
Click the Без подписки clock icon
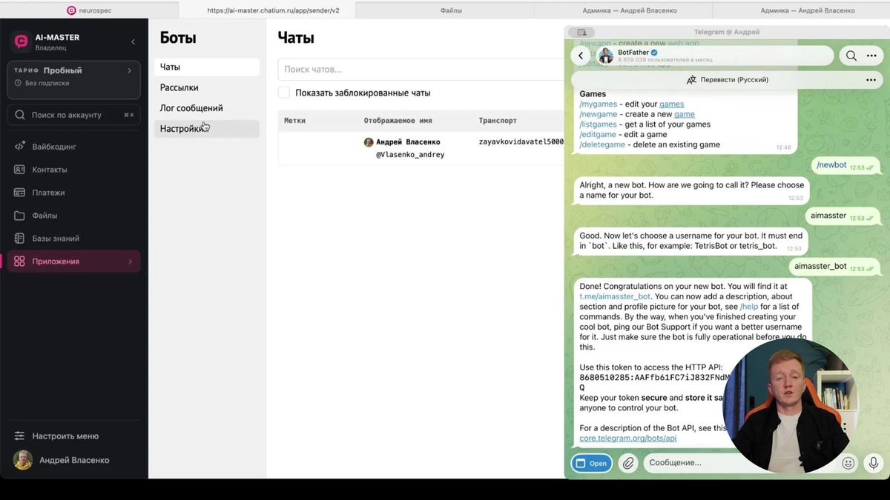[18, 83]
